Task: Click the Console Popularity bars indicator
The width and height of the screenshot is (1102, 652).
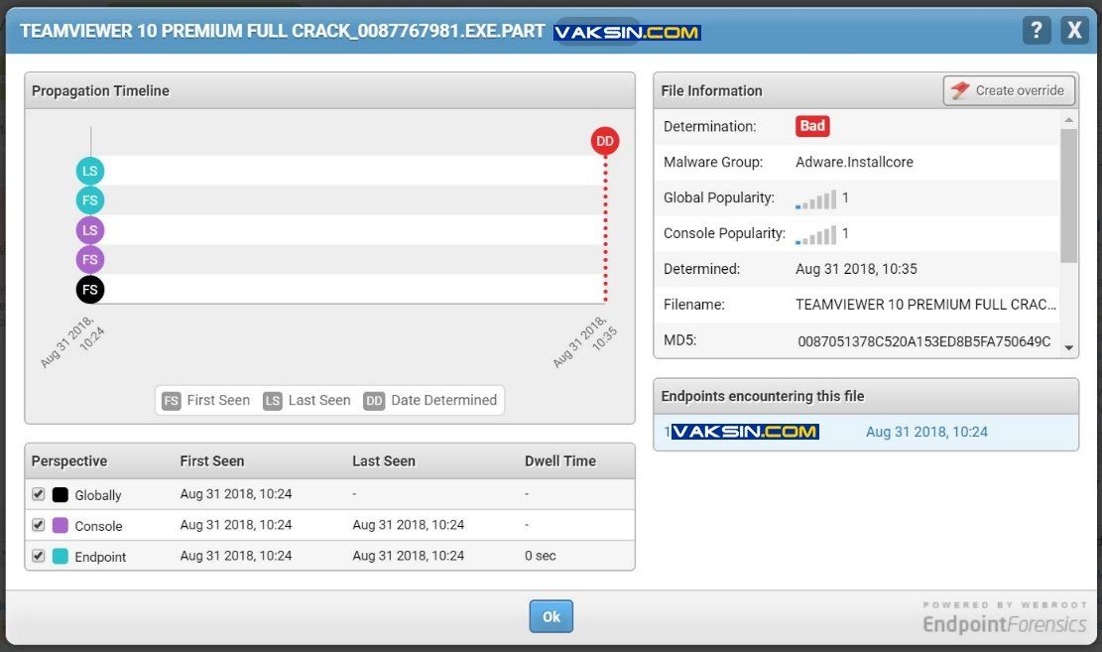Action: 816,235
